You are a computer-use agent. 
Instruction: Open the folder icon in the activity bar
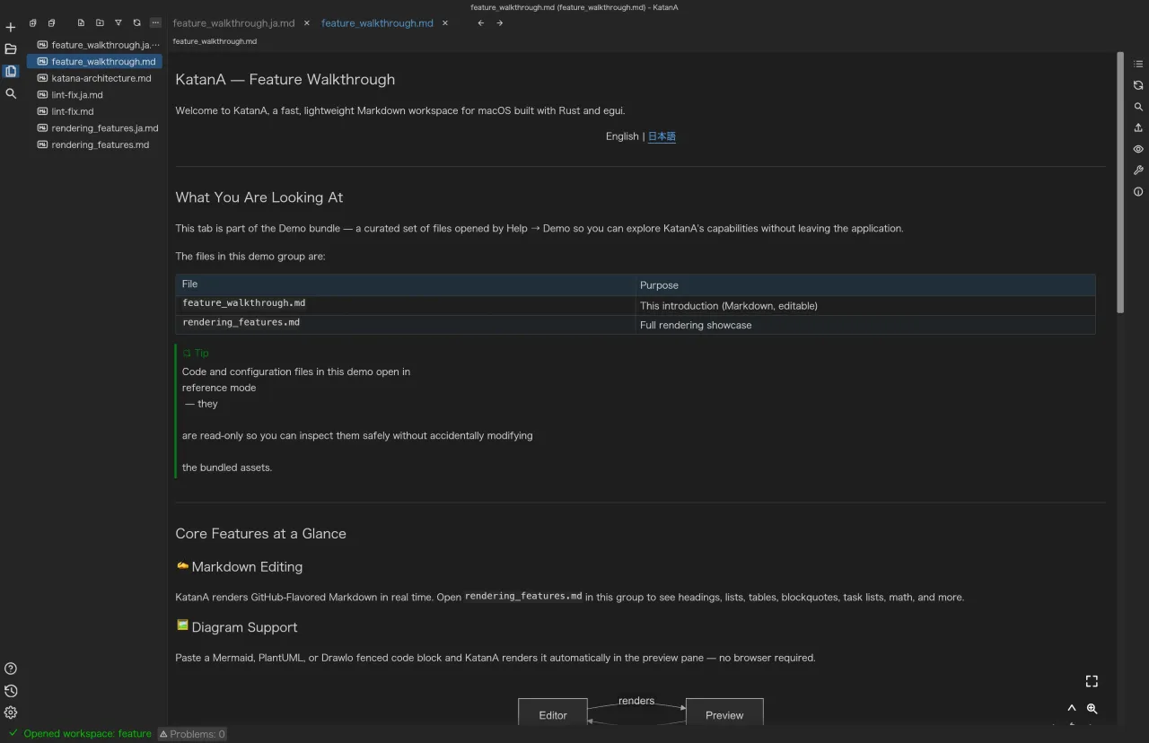(x=11, y=49)
